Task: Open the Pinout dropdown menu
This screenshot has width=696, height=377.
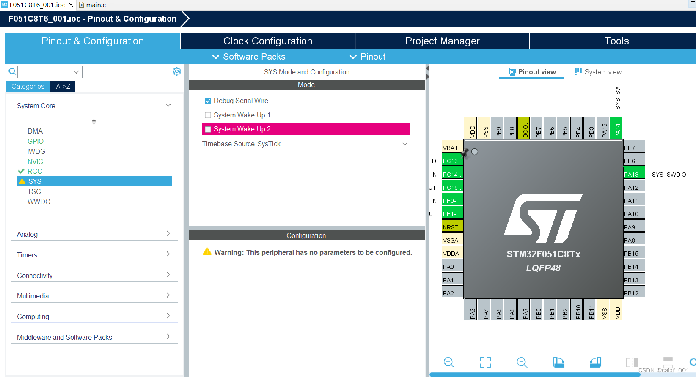Action: click(x=367, y=57)
